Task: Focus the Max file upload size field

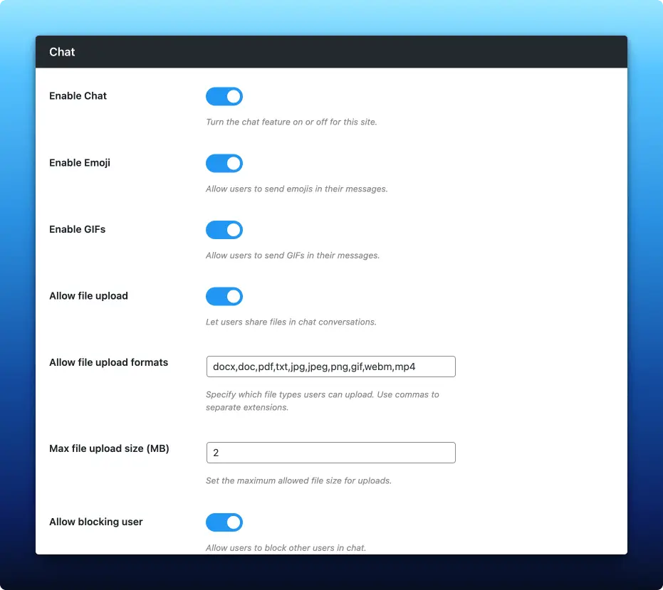Action: [x=330, y=453]
